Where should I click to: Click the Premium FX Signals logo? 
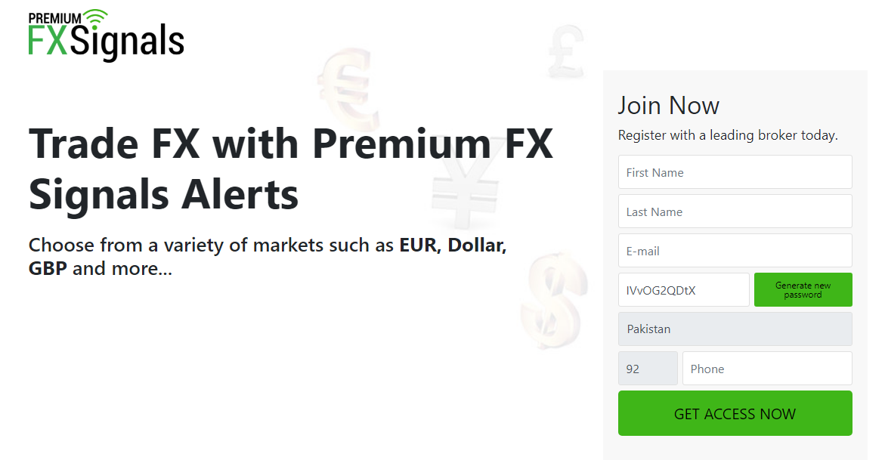[x=106, y=32]
